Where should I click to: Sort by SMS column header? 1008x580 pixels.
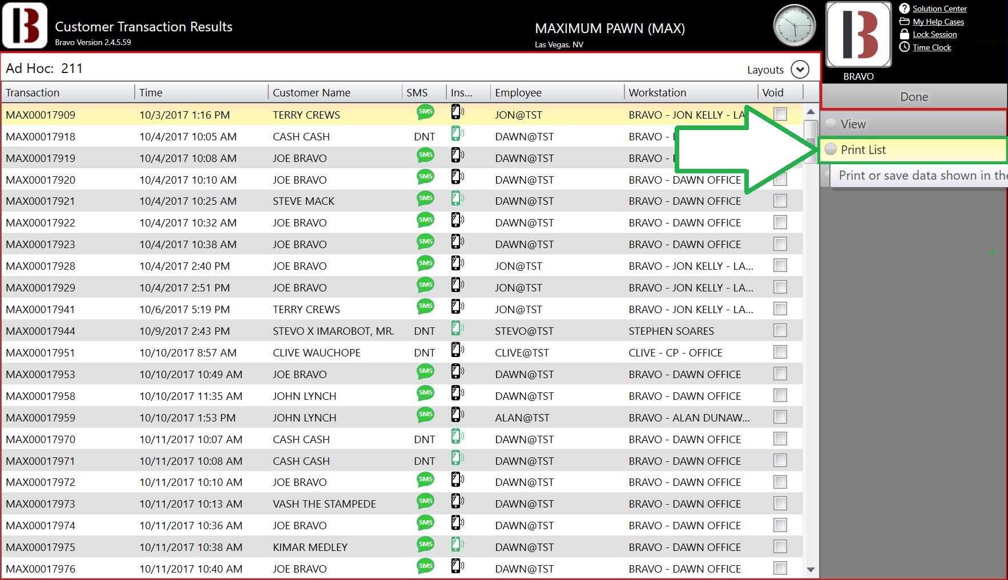click(x=424, y=92)
